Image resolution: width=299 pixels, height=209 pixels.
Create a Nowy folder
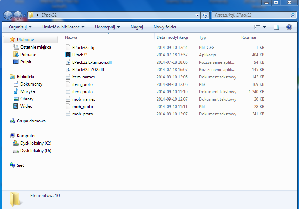tap(165, 27)
